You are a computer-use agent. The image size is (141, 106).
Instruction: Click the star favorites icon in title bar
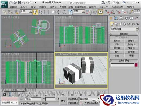pos(118,3)
